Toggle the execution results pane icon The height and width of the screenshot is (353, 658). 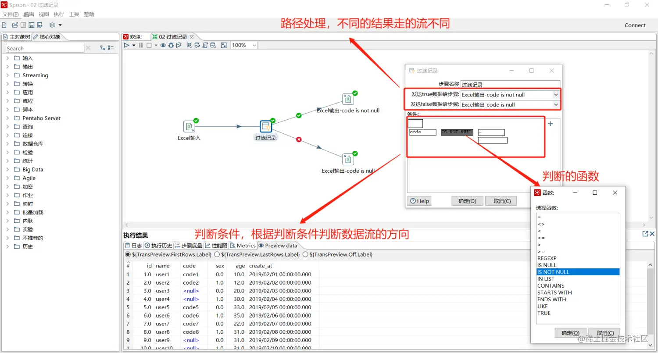click(224, 45)
